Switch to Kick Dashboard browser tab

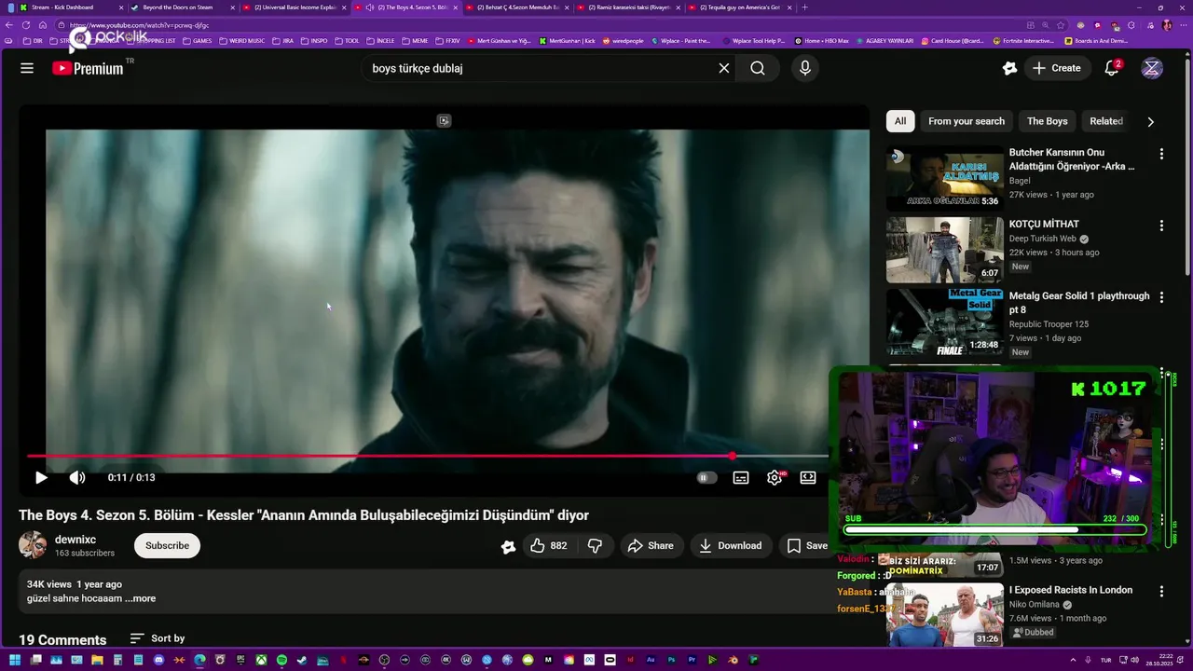click(70, 7)
